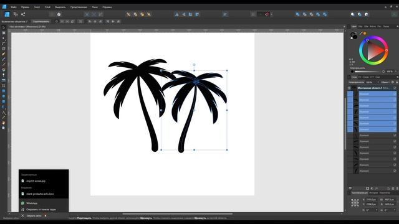This screenshot has height=224, width=399.
Task: Apply the Intersect boolean operation
Action: point(311,14)
